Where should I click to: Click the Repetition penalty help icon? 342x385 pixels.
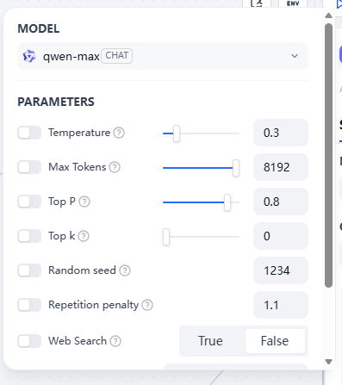point(147,305)
